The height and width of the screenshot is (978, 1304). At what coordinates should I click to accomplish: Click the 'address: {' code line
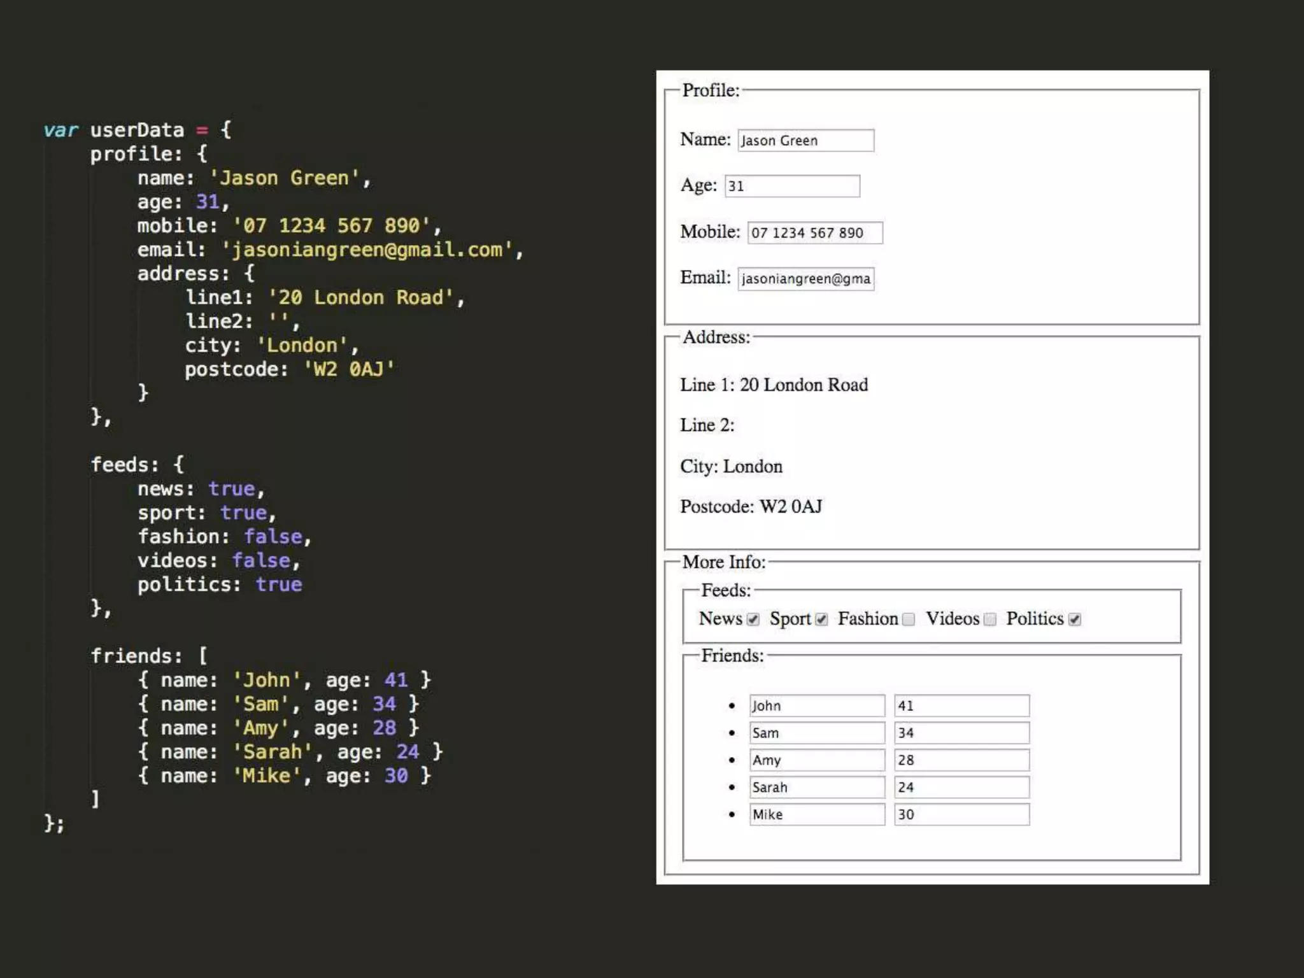click(196, 274)
